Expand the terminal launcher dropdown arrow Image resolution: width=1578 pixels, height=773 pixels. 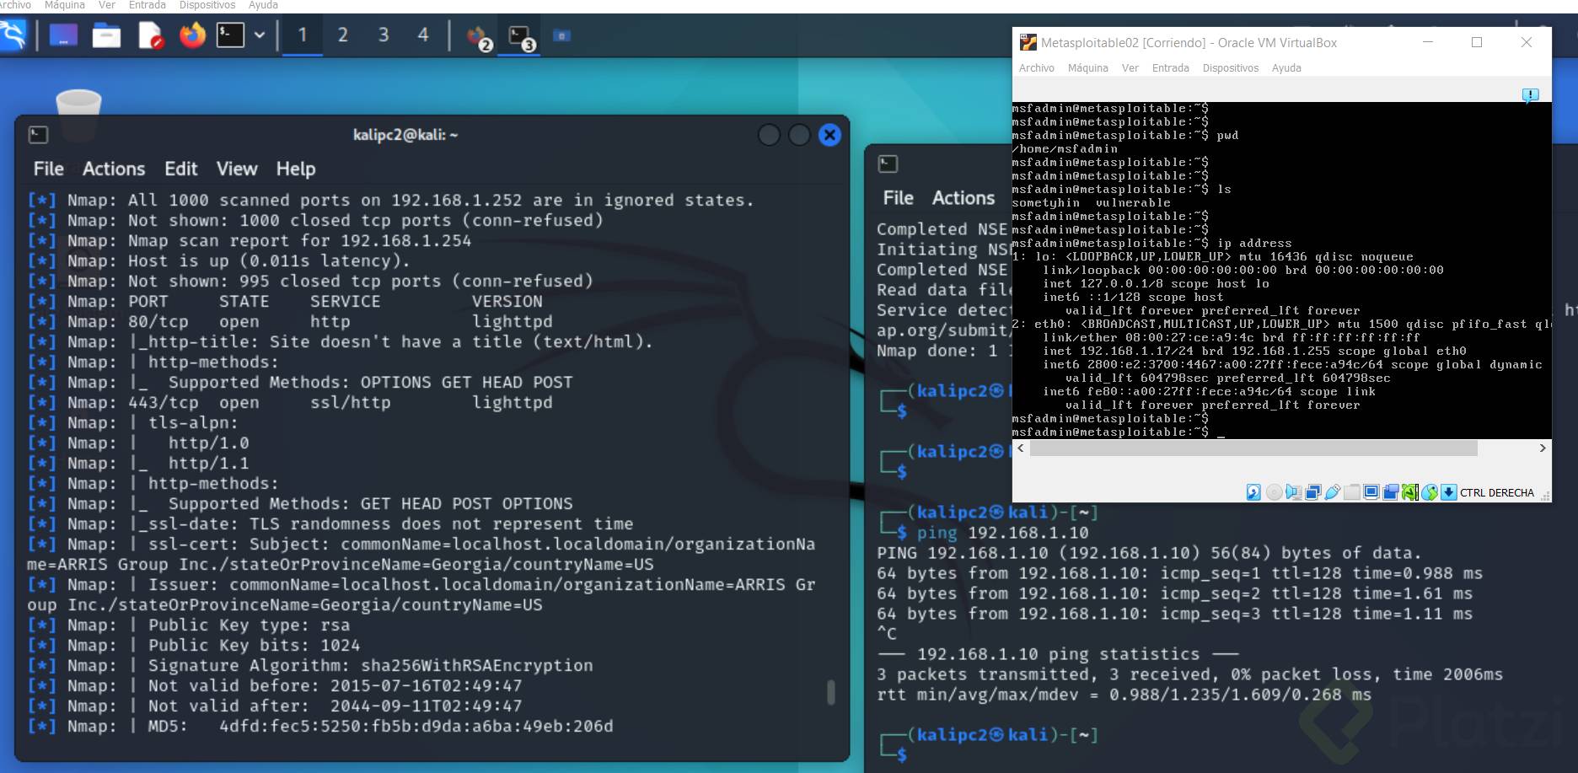click(260, 35)
